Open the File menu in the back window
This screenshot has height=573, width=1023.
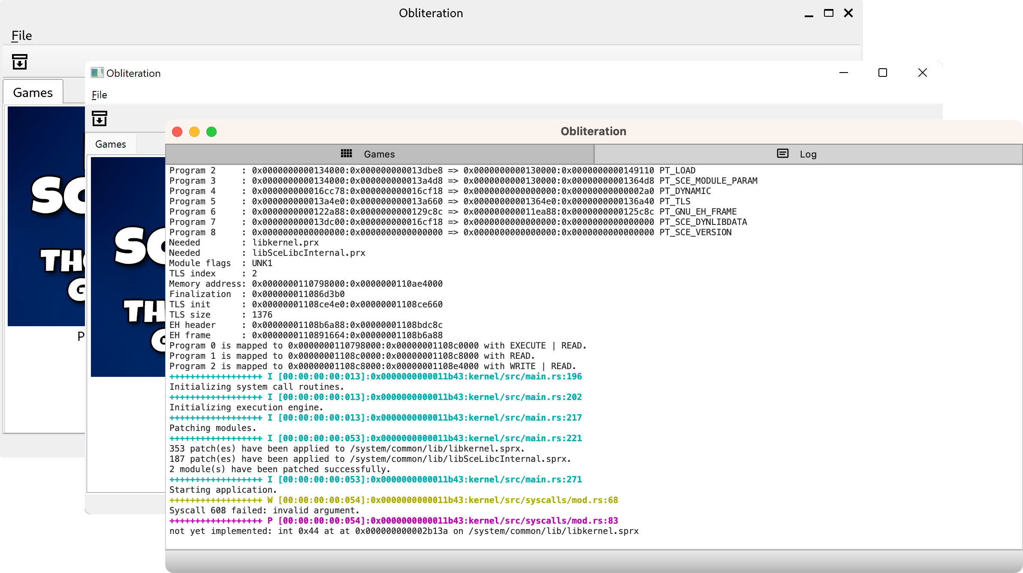pos(21,35)
